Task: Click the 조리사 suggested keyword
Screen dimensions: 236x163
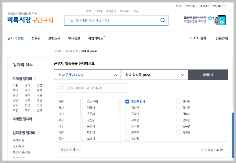Action: tap(98, 11)
